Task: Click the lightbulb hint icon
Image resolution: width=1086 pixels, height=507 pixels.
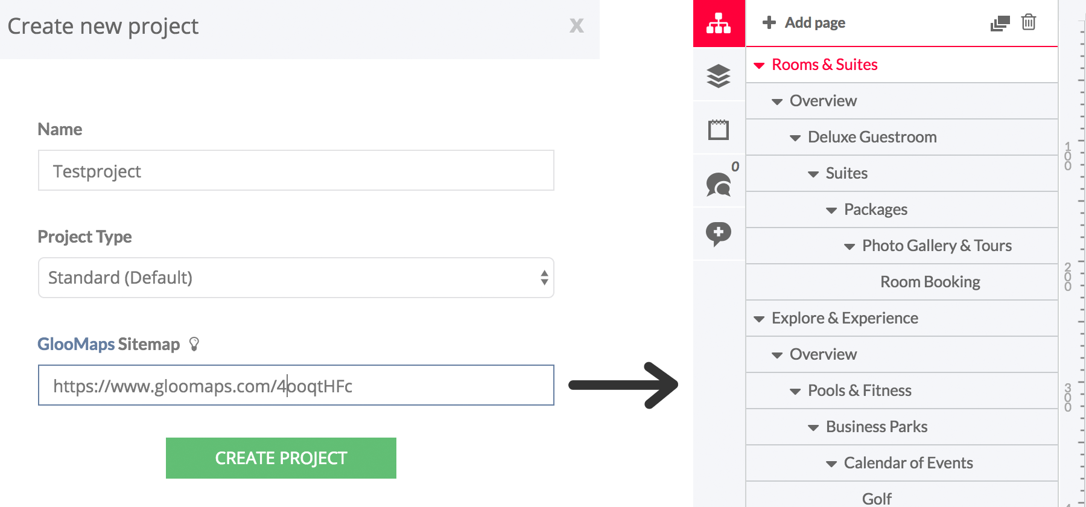Action: pos(194,344)
